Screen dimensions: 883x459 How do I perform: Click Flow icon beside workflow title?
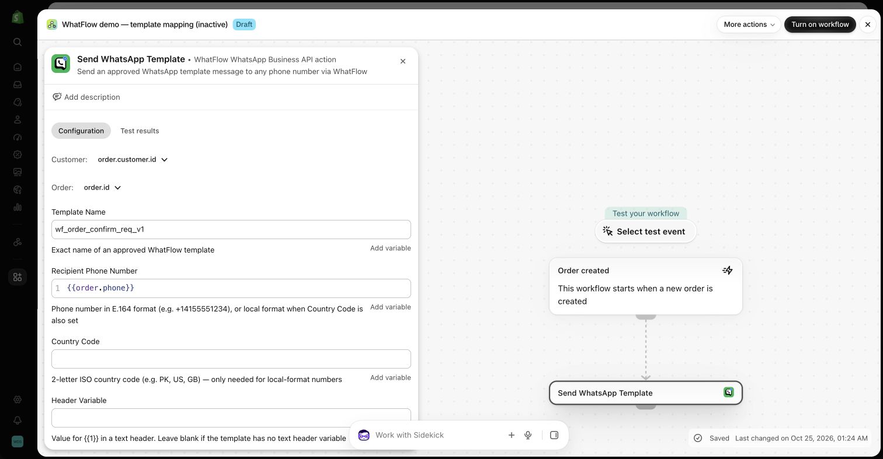(52, 24)
